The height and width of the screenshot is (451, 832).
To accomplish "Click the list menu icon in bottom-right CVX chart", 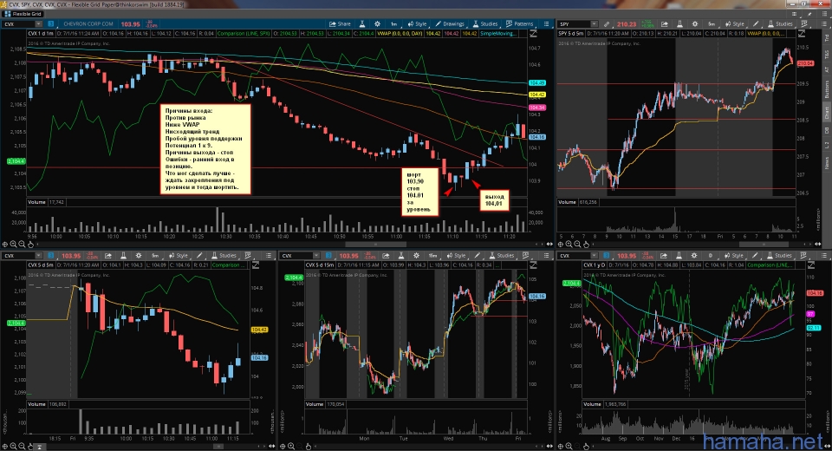I will [823, 256].
